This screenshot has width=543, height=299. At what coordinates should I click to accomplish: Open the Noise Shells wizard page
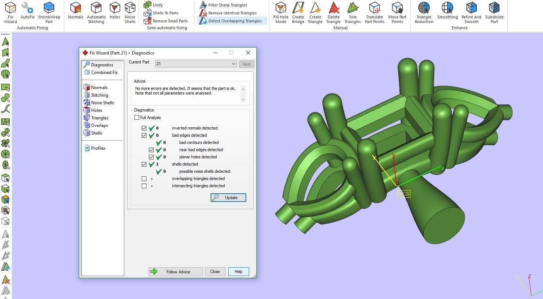click(102, 103)
